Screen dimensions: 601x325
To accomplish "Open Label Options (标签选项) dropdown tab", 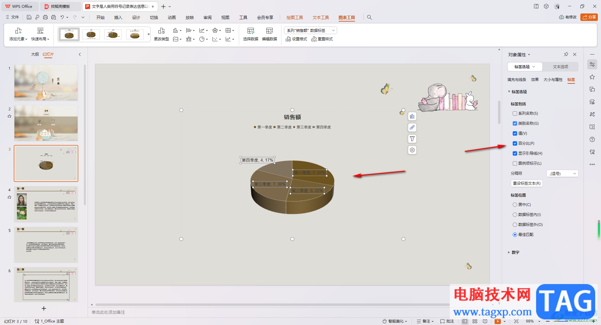I will point(525,67).
